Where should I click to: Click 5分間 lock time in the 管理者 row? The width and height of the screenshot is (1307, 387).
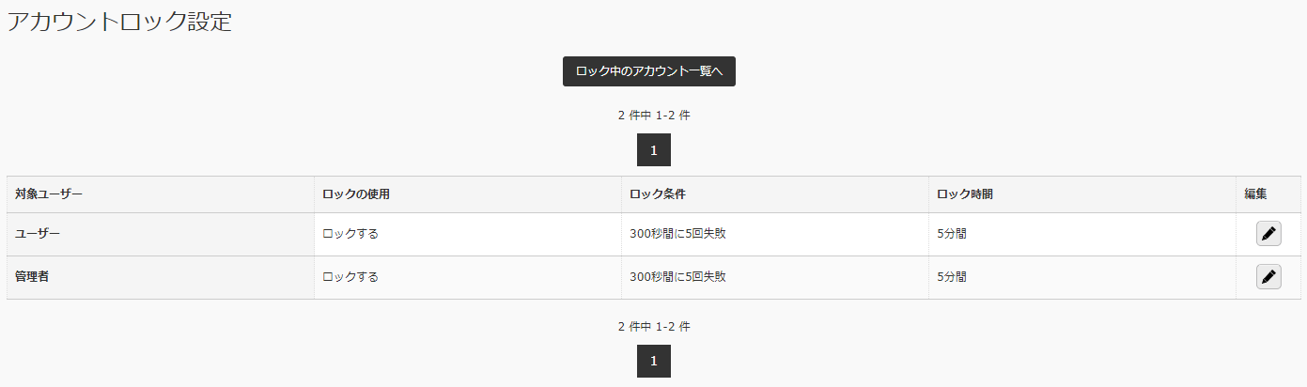(x=952, y=277)
